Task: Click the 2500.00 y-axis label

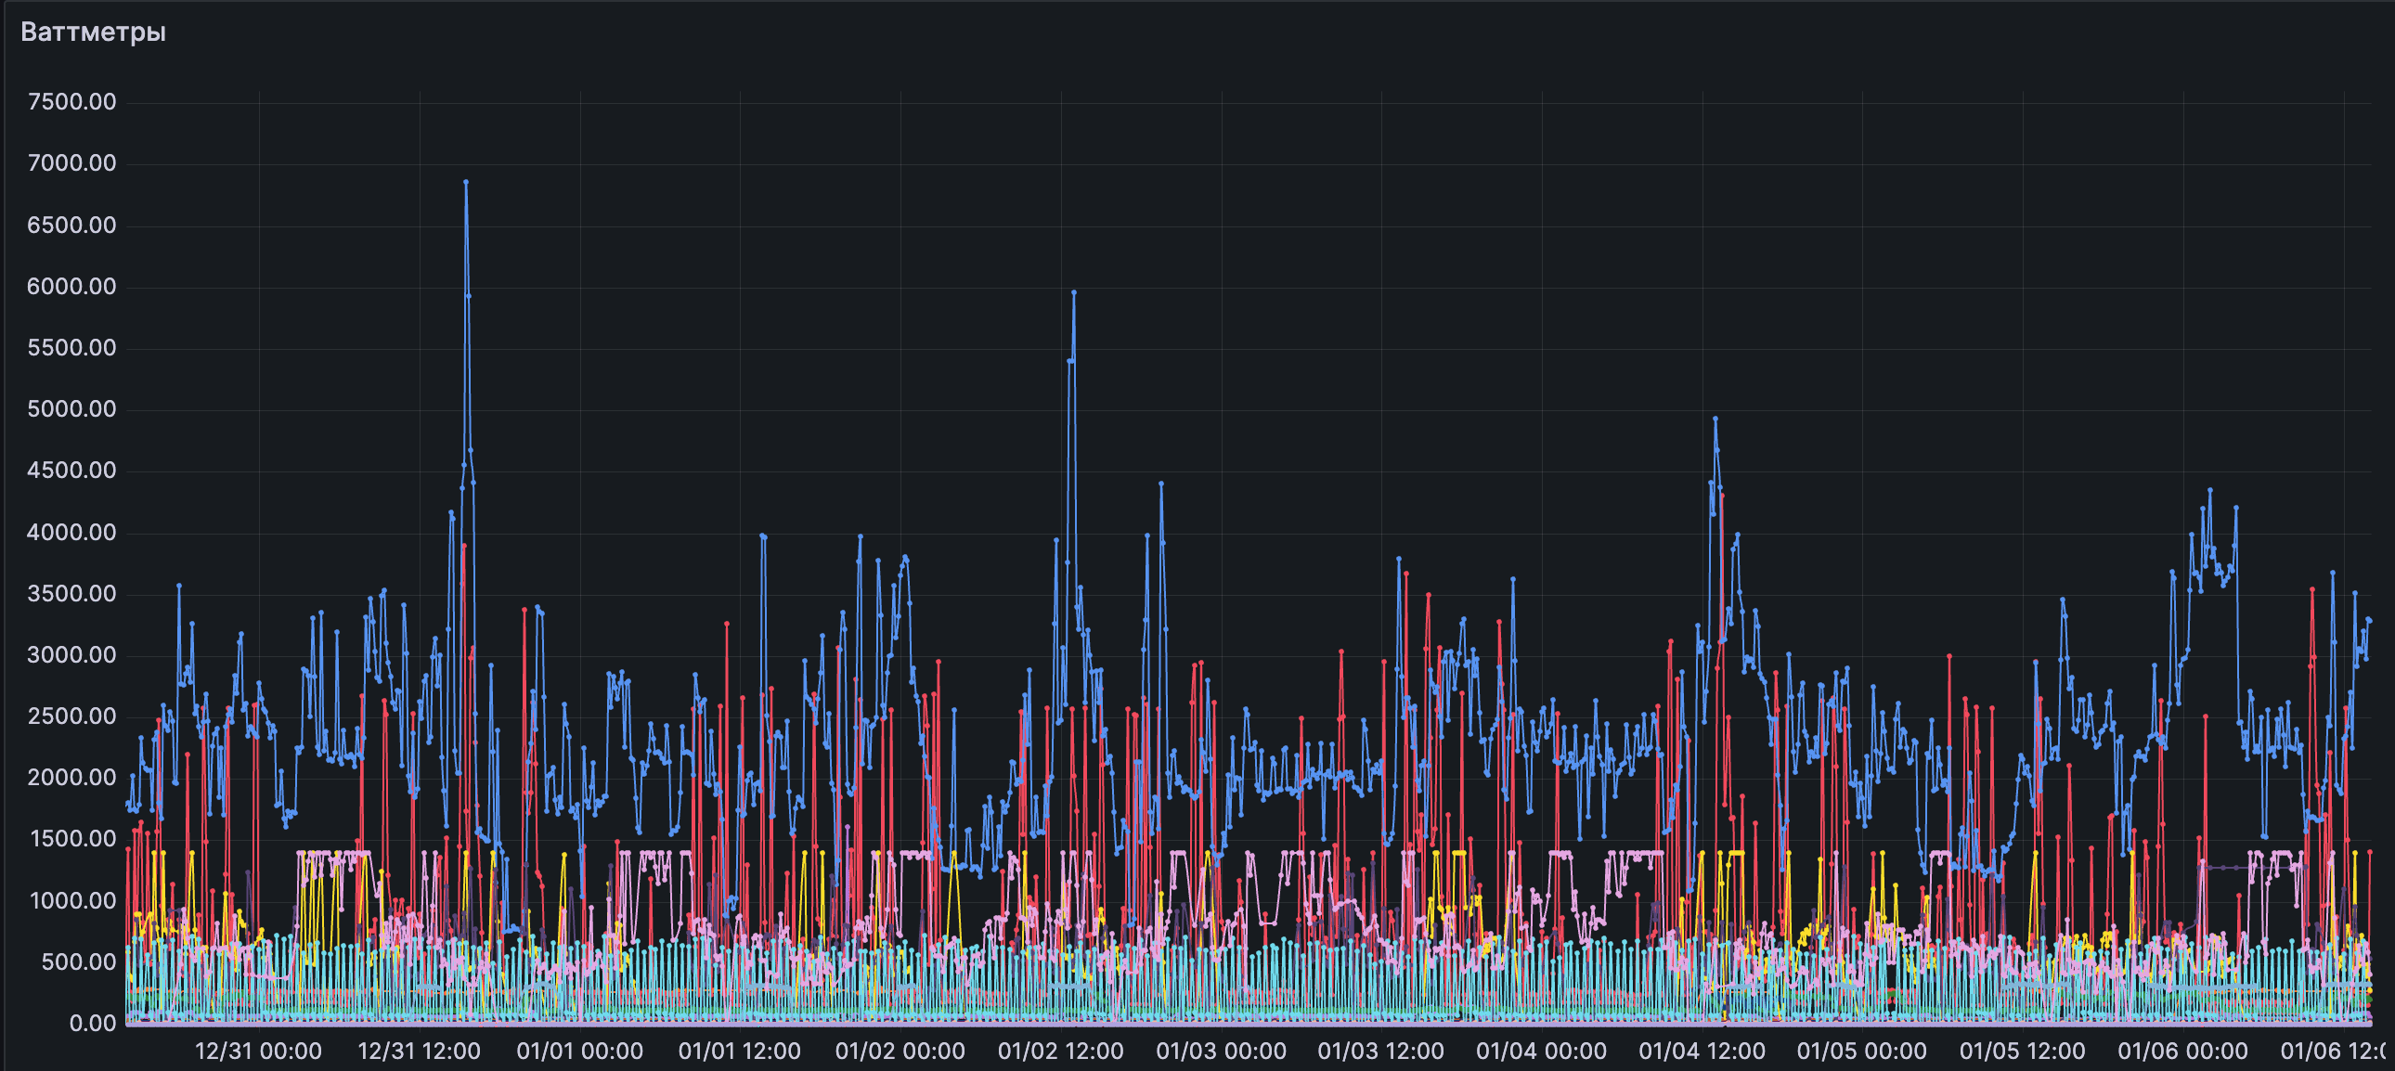Action: click(x=72, y=716)
